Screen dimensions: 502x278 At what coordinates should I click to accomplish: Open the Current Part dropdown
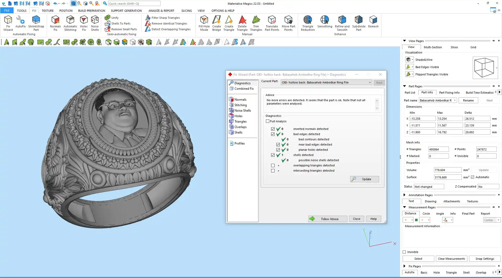pos(370,82)
